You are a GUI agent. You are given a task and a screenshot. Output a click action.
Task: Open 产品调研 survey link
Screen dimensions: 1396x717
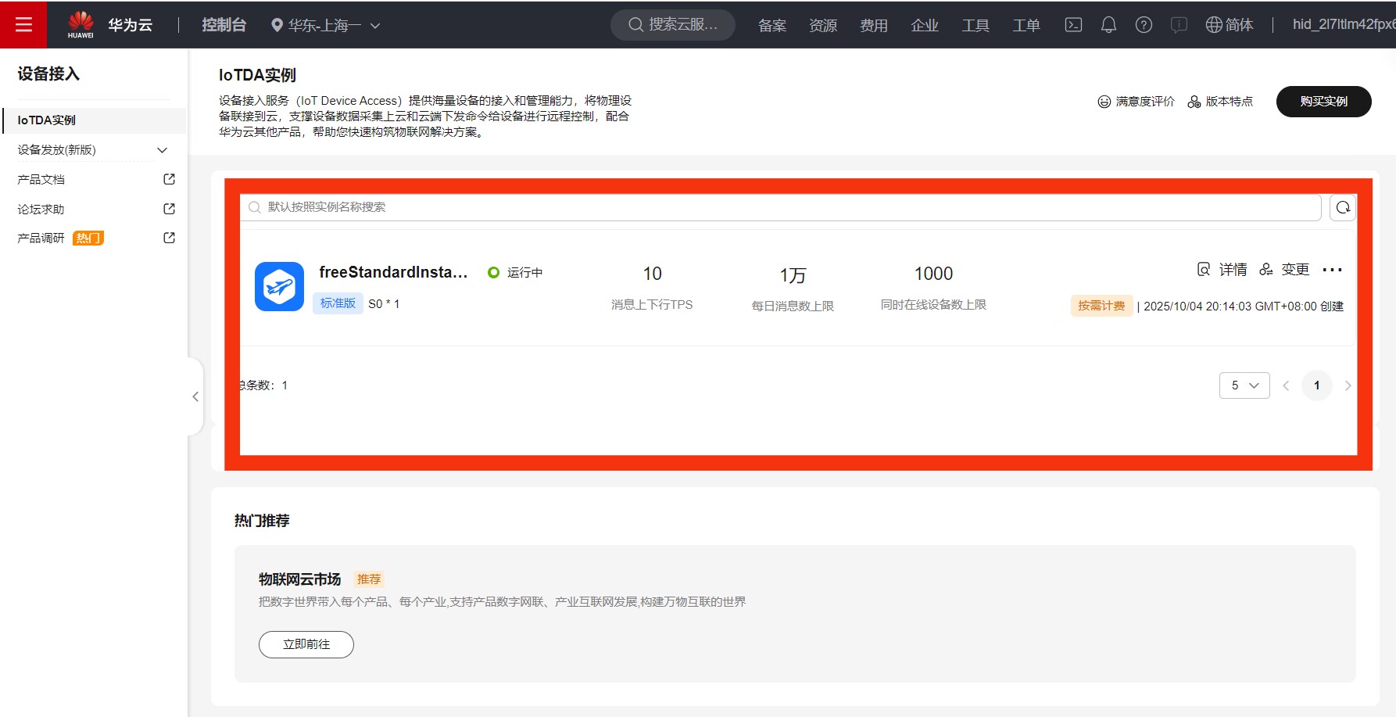point(41,238)
